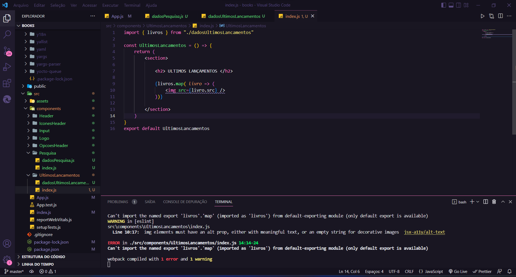Open the Editar menu
The height and width of the screenshot is (277, 516).
click(x=39, y=5)
